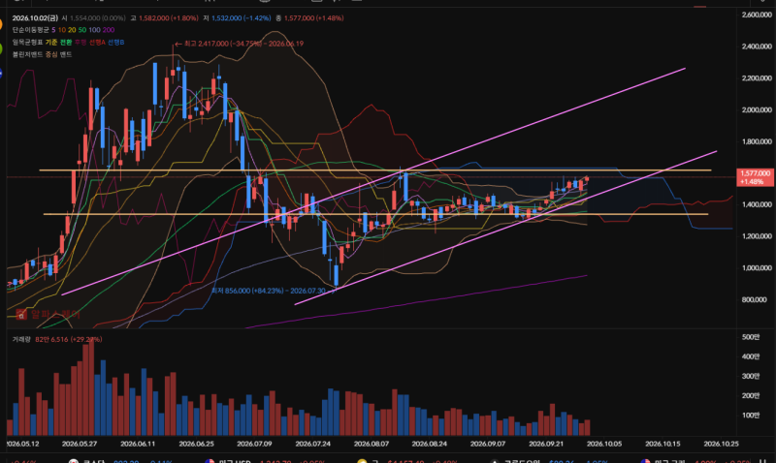Click the 2026.08.07 date axis label

coord(372,444)
